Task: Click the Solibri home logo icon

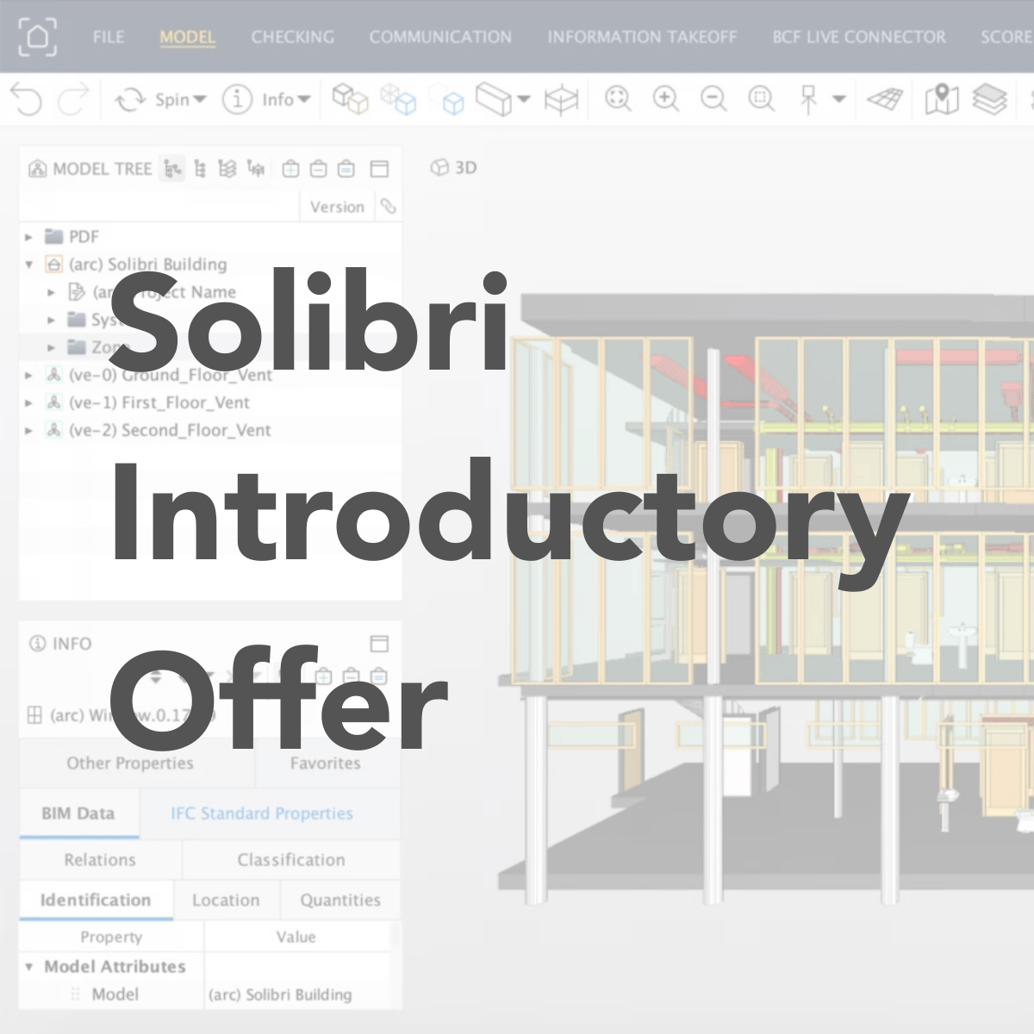Action: 38,37
